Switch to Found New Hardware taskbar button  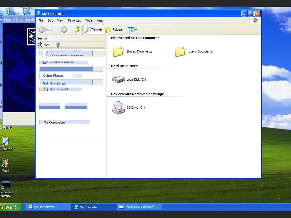139,207
